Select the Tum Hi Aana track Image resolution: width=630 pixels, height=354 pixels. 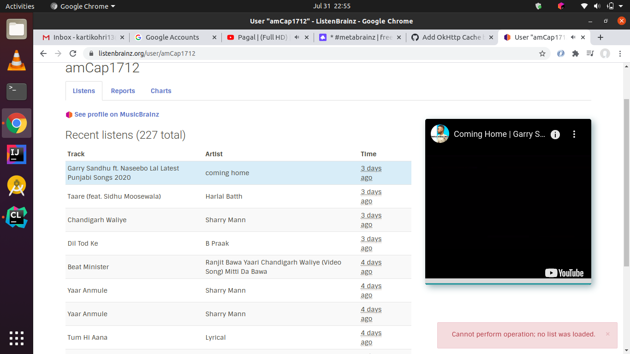click(x=88, y=337)
